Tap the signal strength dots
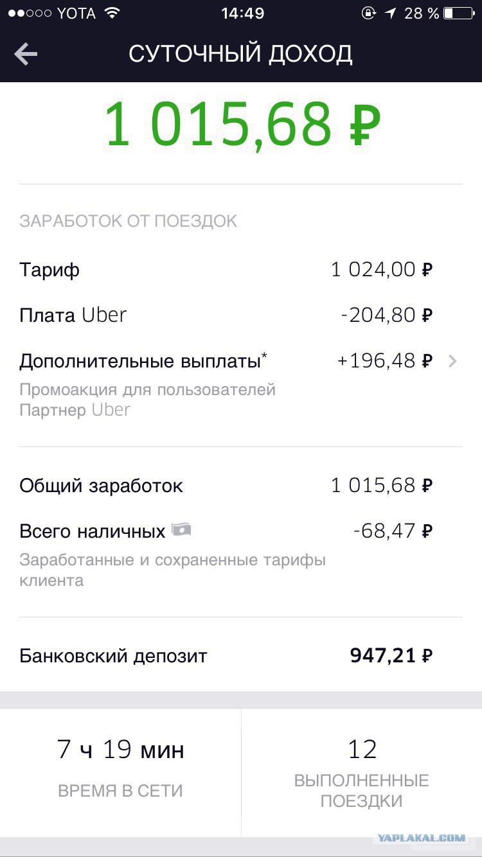482x857 pixels. 29,13
